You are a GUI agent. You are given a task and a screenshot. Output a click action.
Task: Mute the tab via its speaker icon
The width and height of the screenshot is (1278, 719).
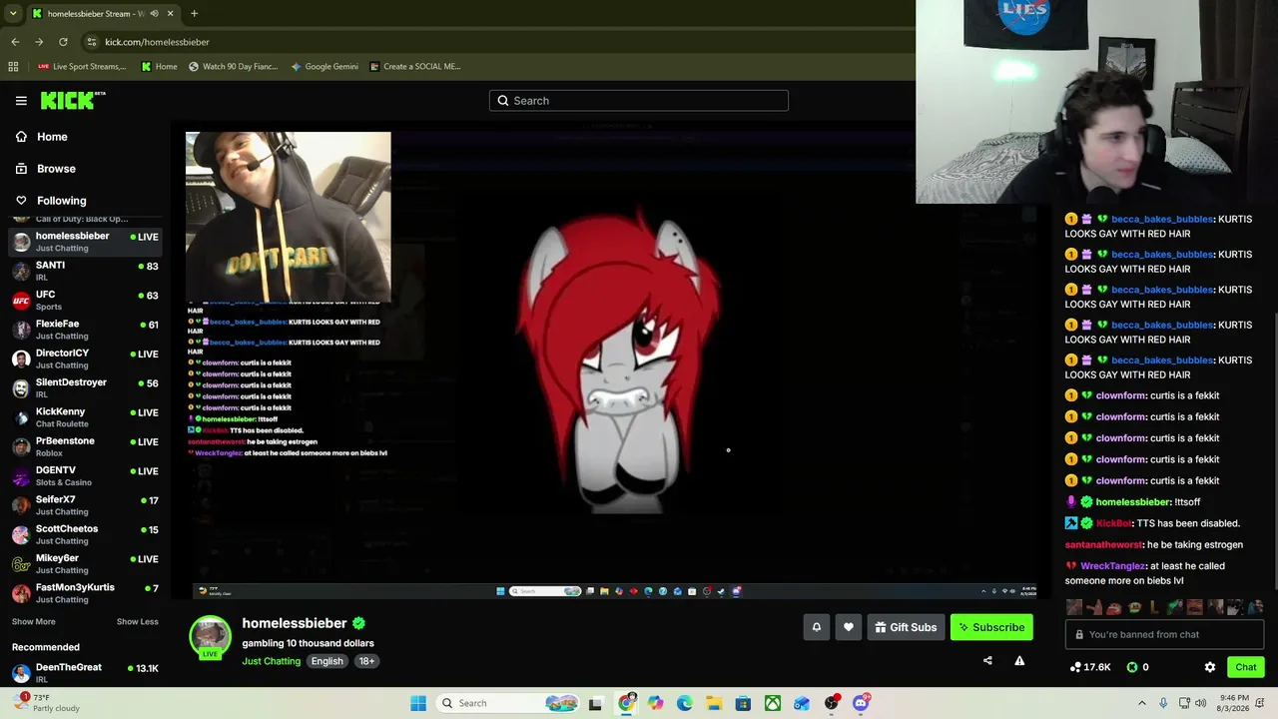pos(154,14)
